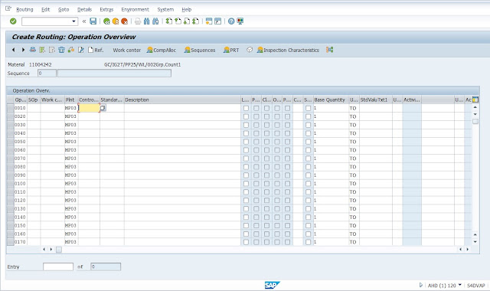The width and height of the screenshot is (490, 291).
Task: Click the Delete trash can icon
Action: 61,50
